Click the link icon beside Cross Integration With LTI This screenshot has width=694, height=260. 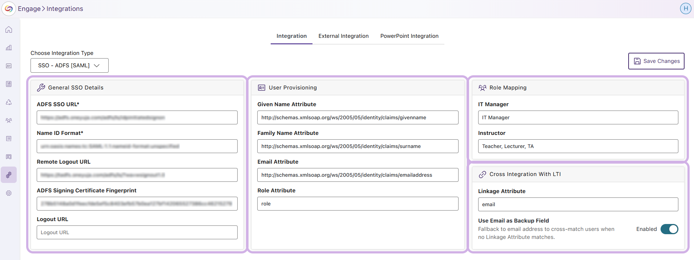click(482, 174)
